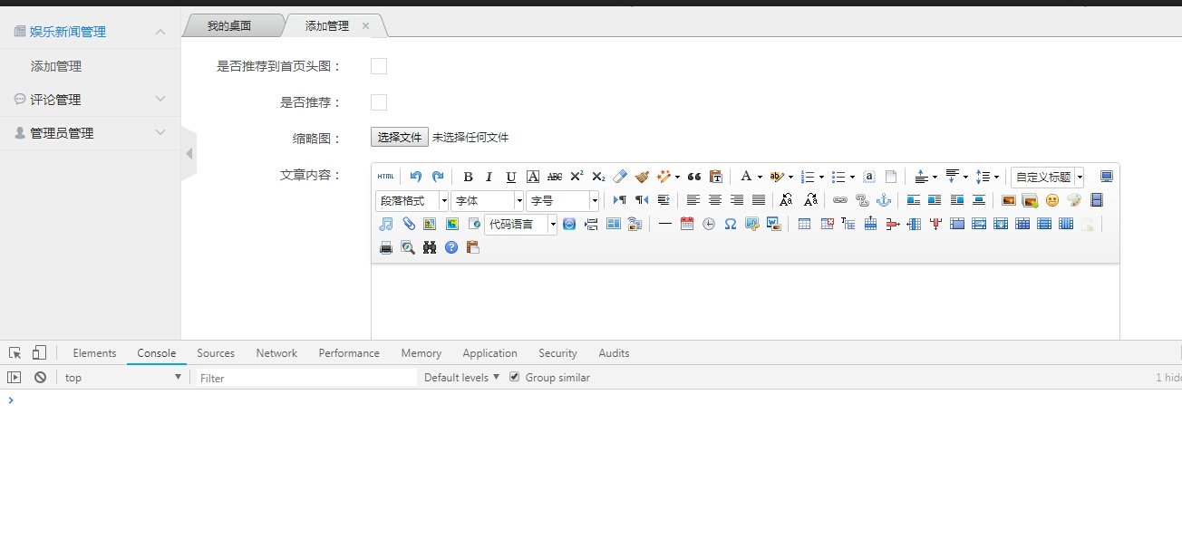1182x558 pixels.
Task: Apply superscript formatting
Action: pos(576,177)
